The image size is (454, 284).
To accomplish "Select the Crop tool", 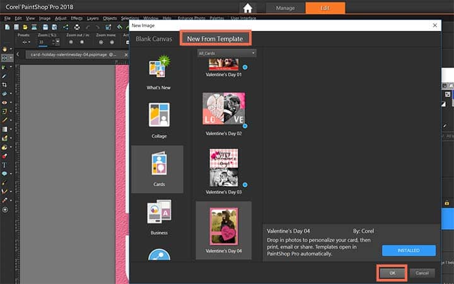I will pos(4,85).
